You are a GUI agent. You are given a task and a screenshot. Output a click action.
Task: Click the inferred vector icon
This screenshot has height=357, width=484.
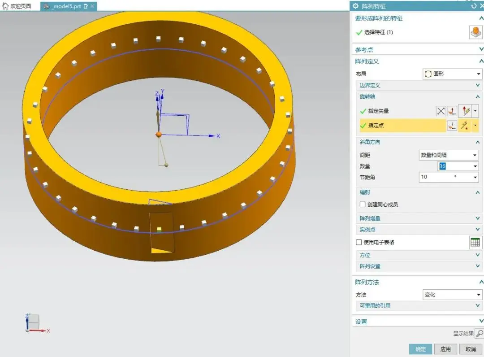click(x=466, y=111)
